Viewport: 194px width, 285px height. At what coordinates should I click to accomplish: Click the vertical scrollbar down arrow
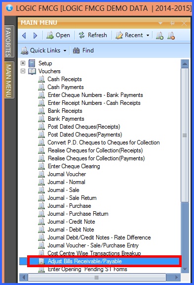click(185, 269)
